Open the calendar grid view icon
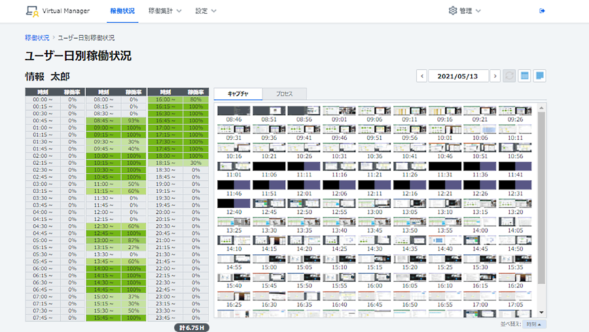Viewport: 589px width, 332px height. pos(524,76)
